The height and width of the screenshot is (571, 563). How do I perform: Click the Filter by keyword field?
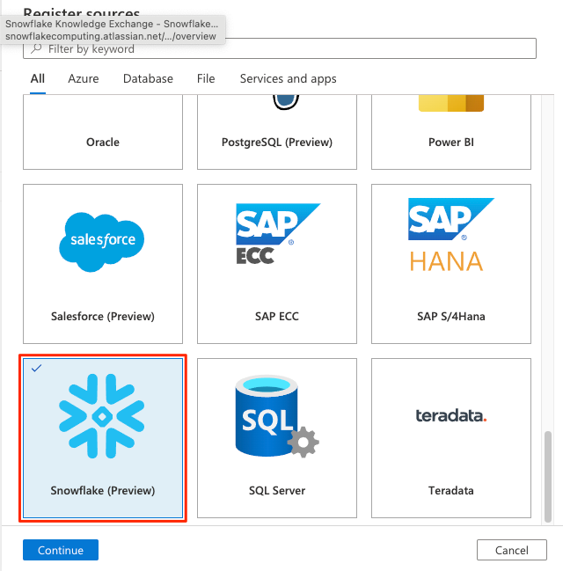[280, 48]
